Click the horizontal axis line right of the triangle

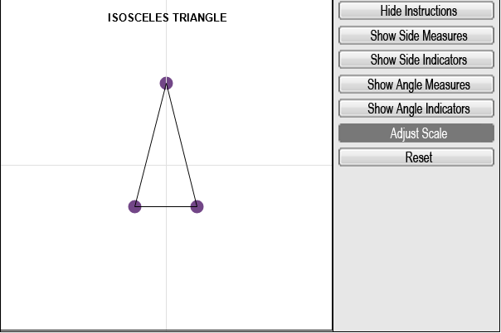click(x=265, y=165)
